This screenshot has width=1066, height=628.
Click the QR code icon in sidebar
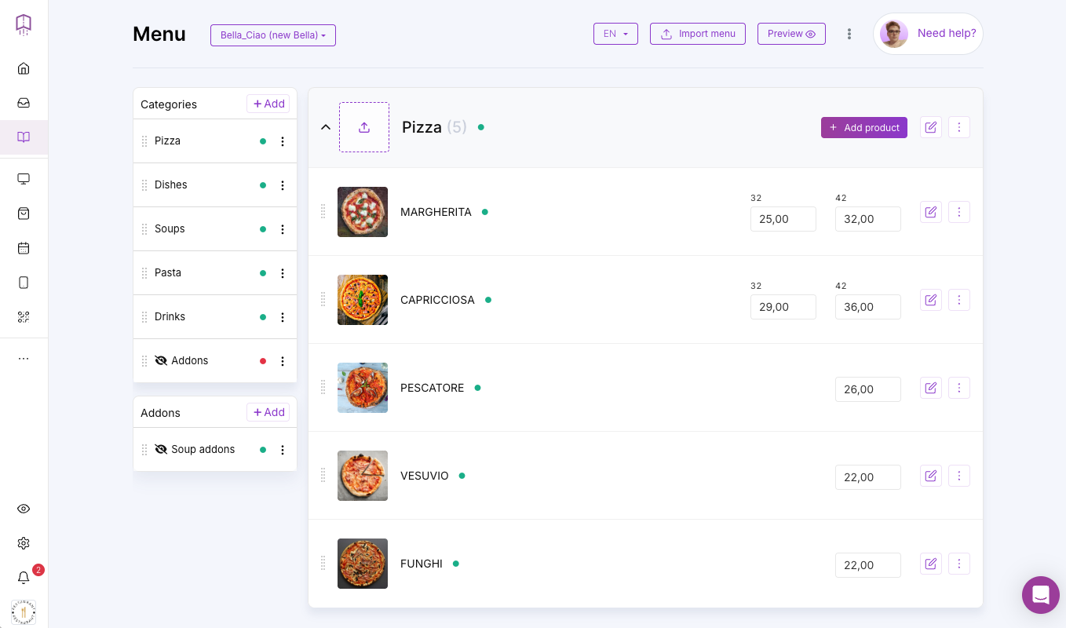[24, 317]
